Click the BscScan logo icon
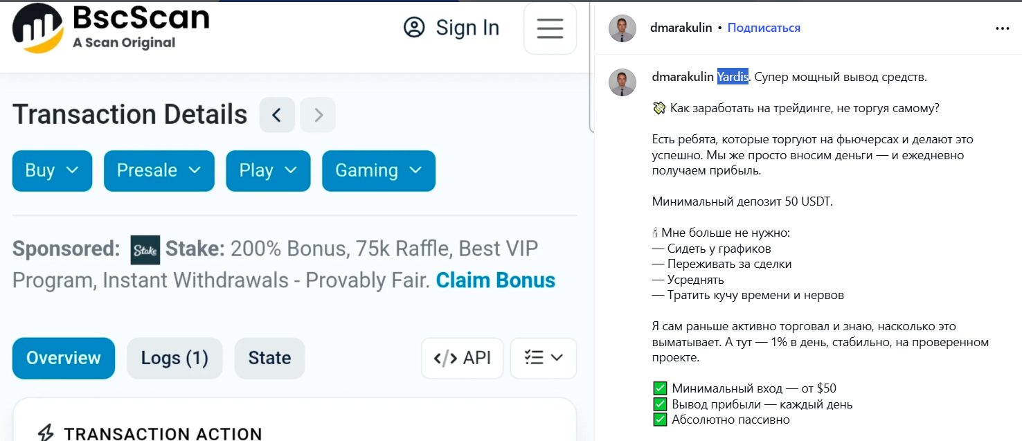1022x441 pixels. [x=38, y=29]
